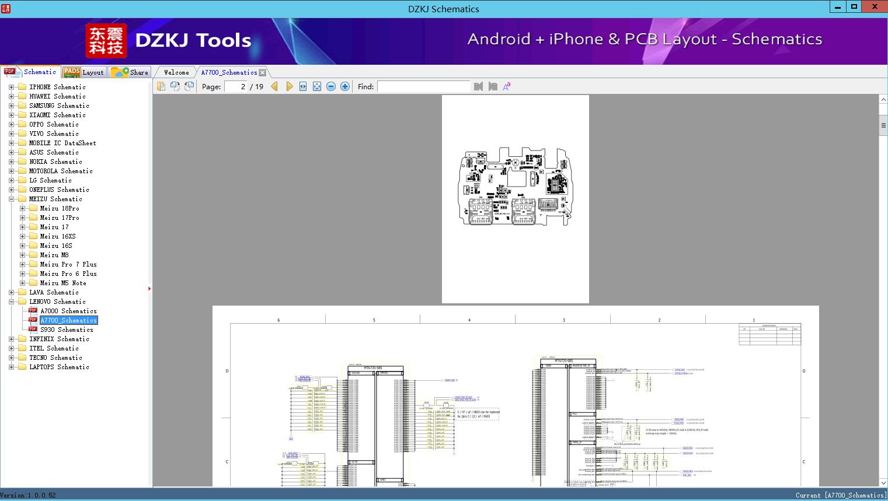
Task: Go to the previous page arrow
Action: coord(274,86)
